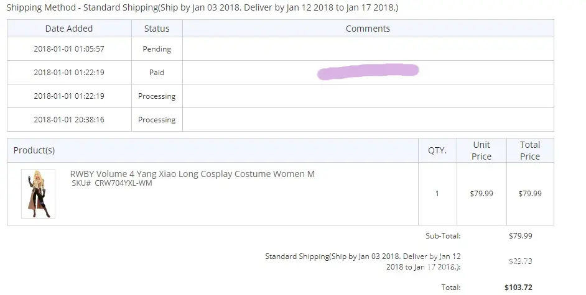This screenshot has width=586, height=295.
Task: Click the Unit Price column header
Action: 481,150
